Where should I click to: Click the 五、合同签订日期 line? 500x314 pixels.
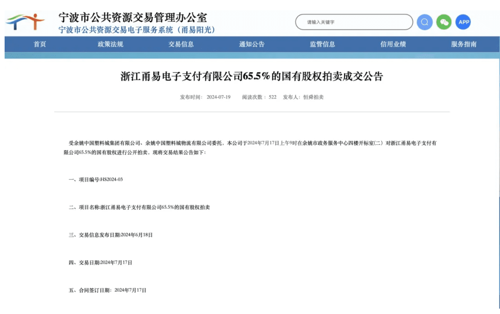point(108,290)
